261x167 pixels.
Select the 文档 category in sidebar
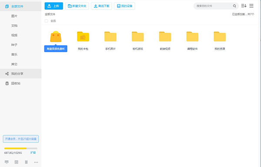(14, 26)
